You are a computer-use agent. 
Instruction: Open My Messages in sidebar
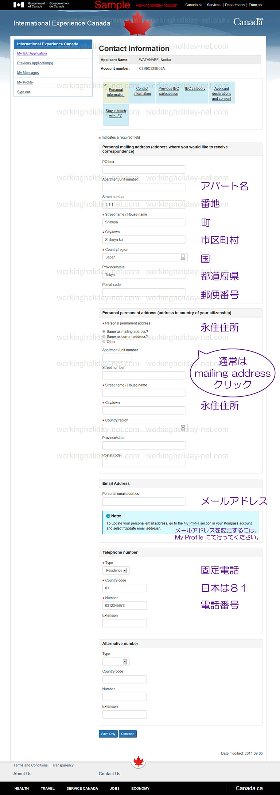(x=28, y=73)
